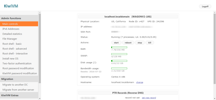The image size is (216, 100).
Task: Click the KiwiVM logo
Action: click(x=11, y=6)
